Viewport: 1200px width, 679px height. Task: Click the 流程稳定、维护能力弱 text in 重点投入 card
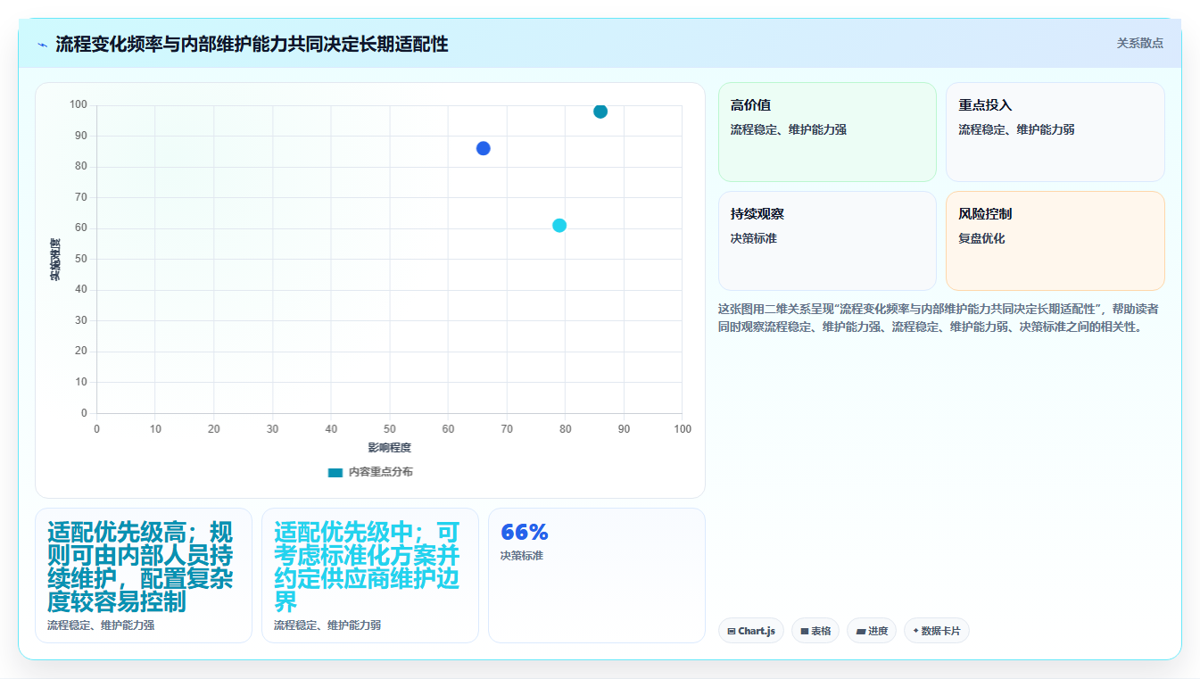1016,129
